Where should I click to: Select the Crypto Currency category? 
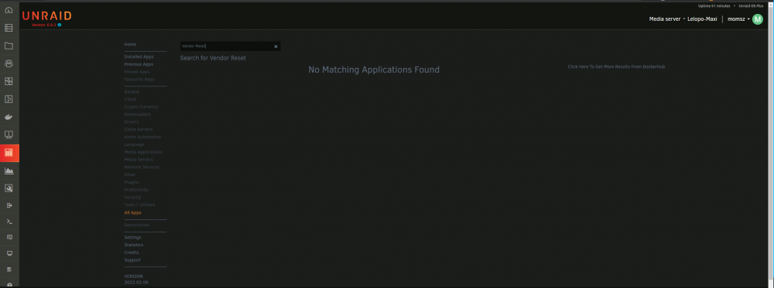pyautogui.click(x=141, y=107)
